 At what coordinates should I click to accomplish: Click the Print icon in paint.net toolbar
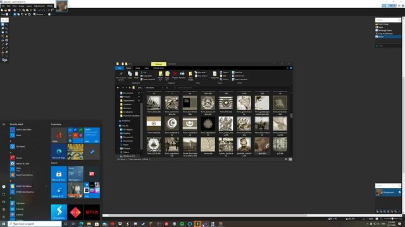15,10
